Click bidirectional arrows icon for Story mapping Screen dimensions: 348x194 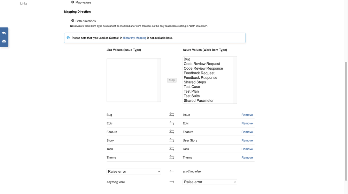[x=172, y=140]
